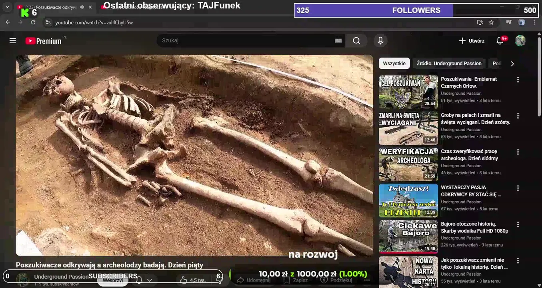This screenshot has width=542, height=288.
Task: Go back with browser back arrow
Action: click(8, 22)
